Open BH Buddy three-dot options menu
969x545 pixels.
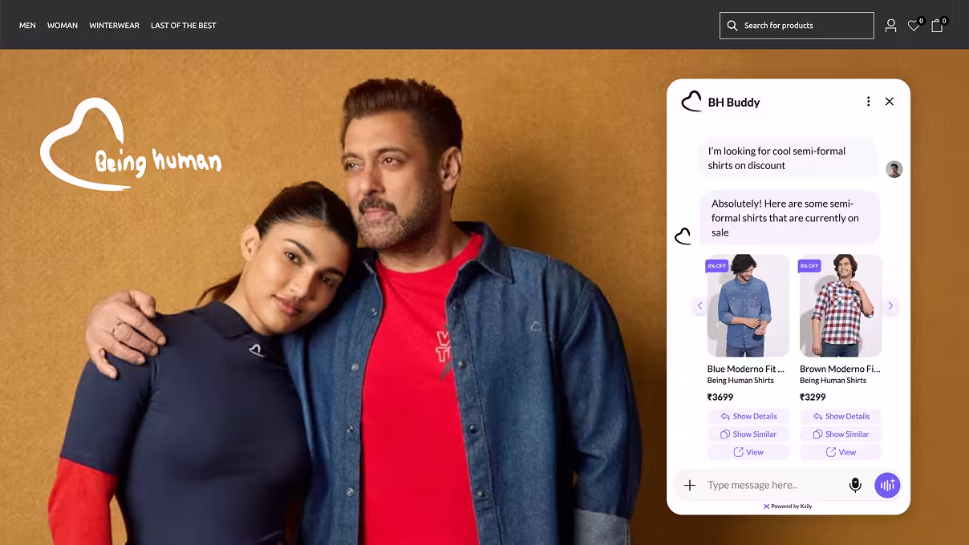(x=868, y=102)
